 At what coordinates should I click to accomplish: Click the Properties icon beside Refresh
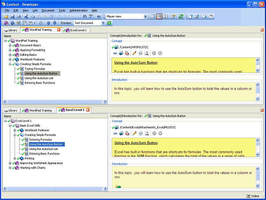click(173, 17)
